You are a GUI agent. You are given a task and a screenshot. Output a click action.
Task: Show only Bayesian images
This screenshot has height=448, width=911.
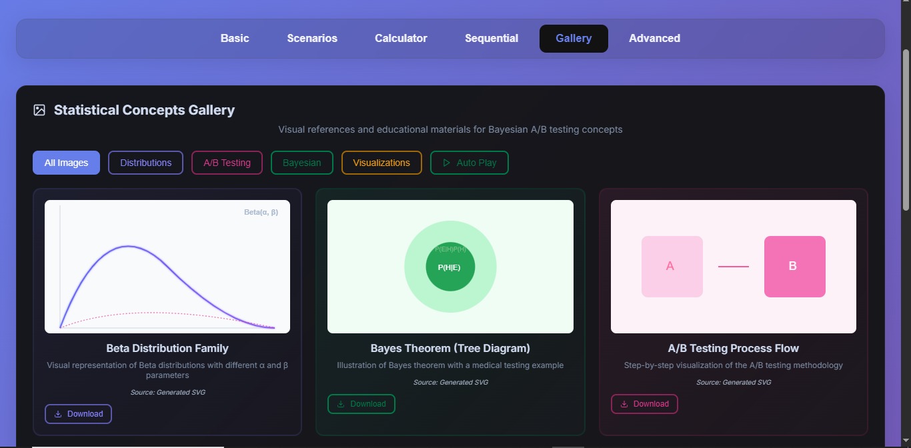click(x=301, y=163)
